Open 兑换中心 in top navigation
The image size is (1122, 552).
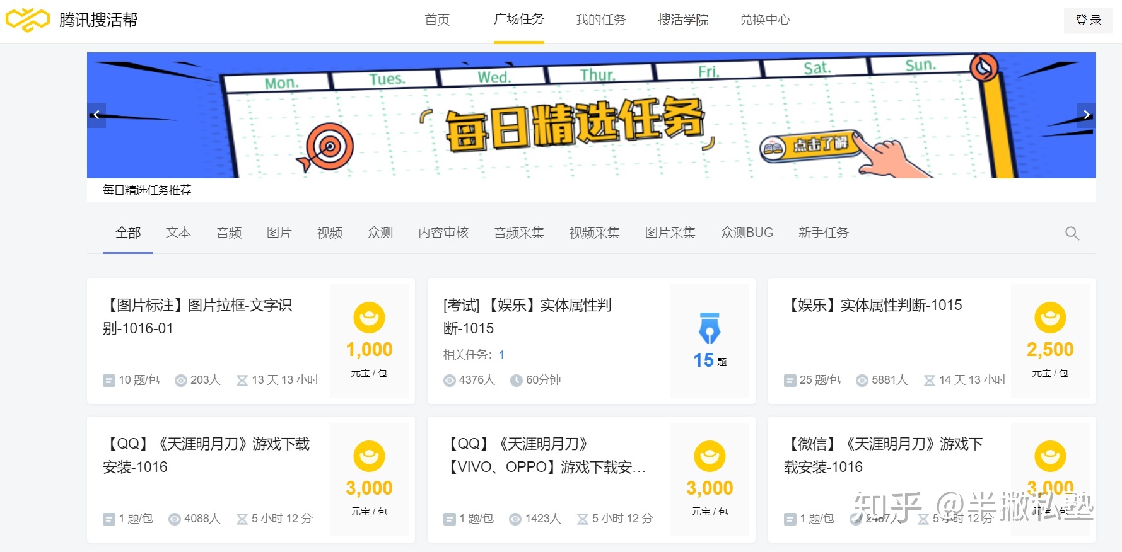click(765, 20)
